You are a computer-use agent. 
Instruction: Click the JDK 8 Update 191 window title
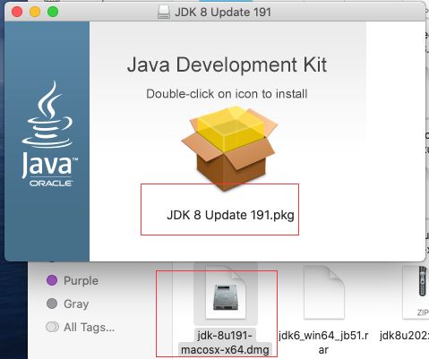click(223, 13)
